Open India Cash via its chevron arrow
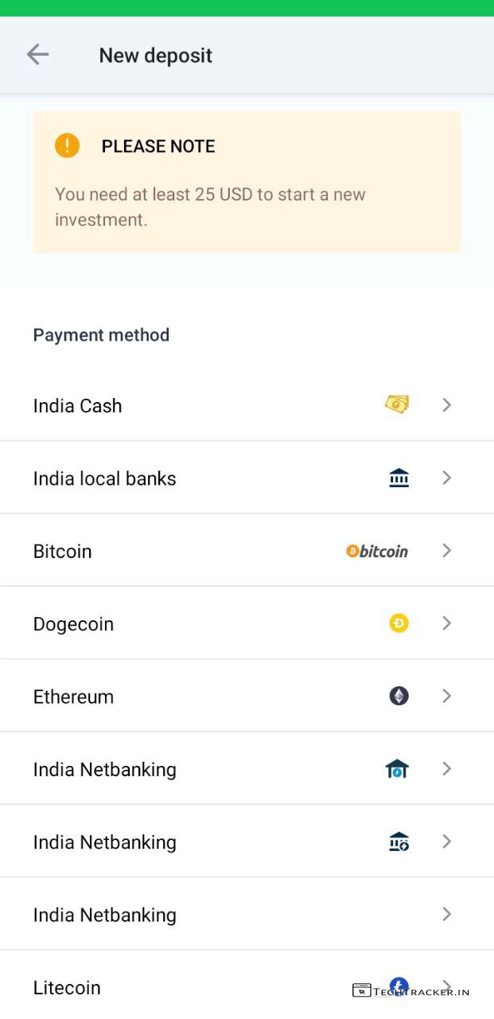 446,405
